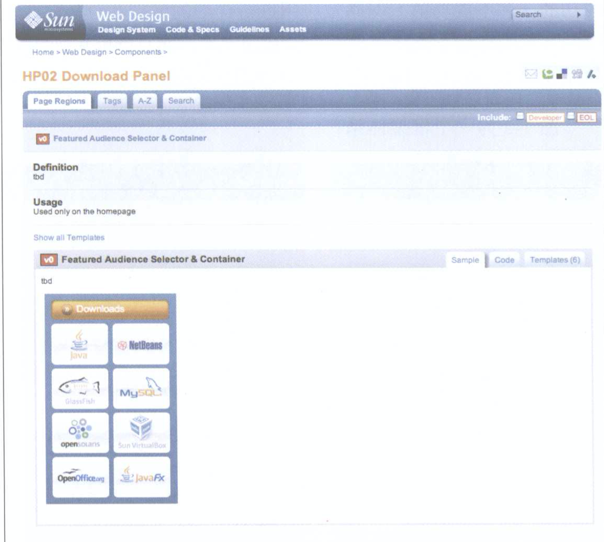Click the green bookmark share icon

click(x=547, y=74)
